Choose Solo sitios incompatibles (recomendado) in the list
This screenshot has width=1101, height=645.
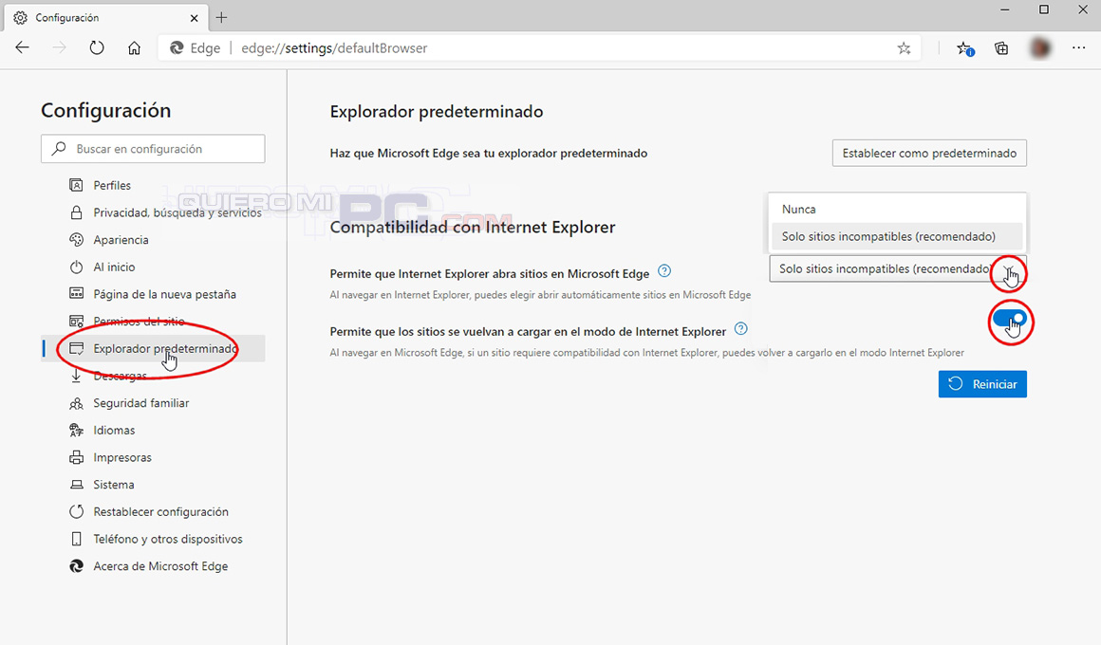tap(897, 236)
